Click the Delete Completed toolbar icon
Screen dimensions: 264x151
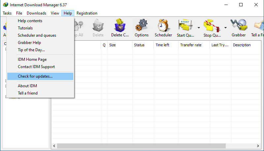click(x=120, y=25)
